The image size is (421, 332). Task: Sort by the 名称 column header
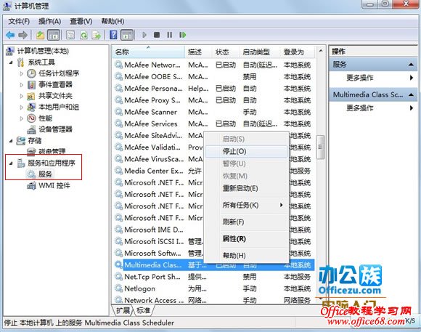[149, 52]
